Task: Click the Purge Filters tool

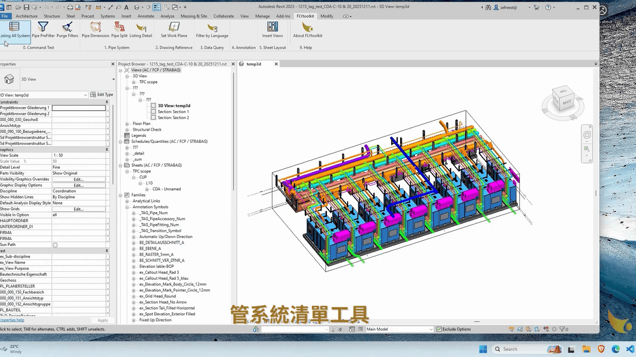Action: pos(67,30)
